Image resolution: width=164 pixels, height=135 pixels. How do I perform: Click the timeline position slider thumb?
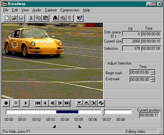click(x=103, y=112)
